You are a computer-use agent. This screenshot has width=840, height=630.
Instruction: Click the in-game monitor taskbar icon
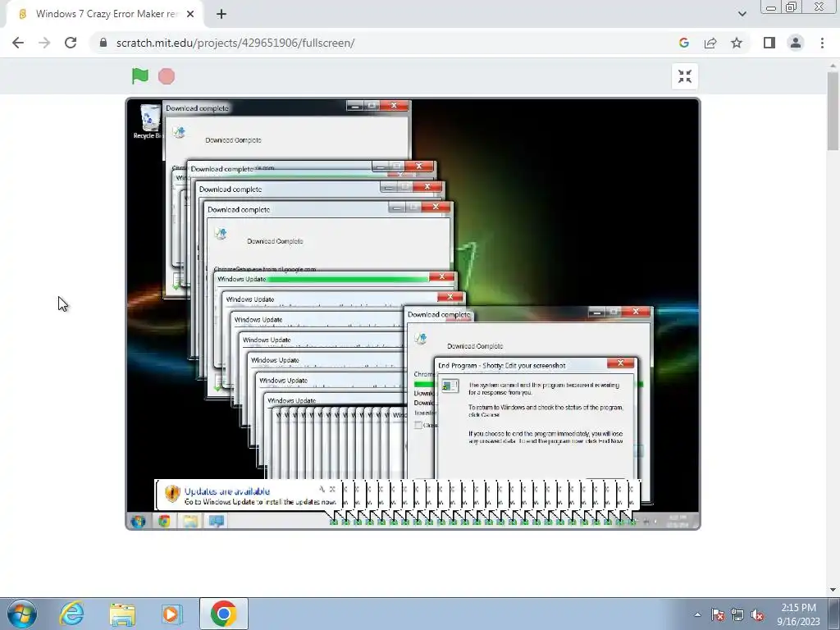(x=217, y=521)
